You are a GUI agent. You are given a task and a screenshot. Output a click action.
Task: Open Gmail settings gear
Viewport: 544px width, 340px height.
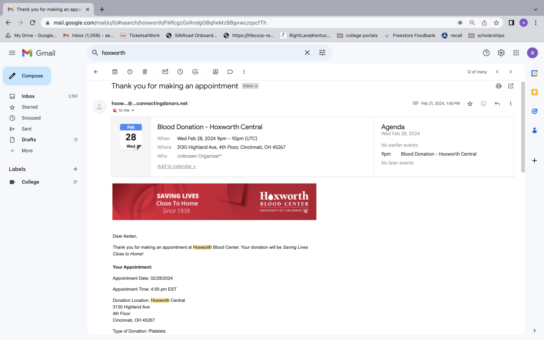(x=501, y=53)
